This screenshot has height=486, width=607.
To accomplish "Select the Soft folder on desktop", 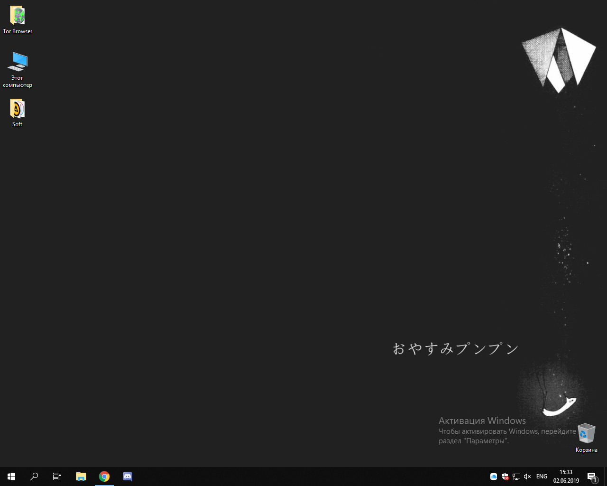I will 18,113.
